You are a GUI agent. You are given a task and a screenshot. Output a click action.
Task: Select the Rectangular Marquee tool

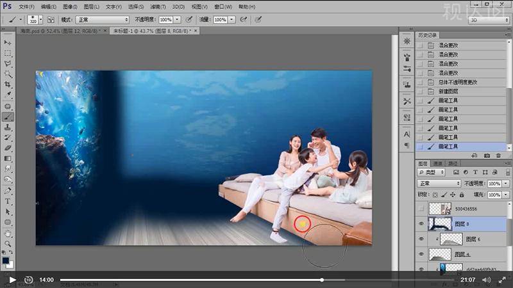[8, 53]
